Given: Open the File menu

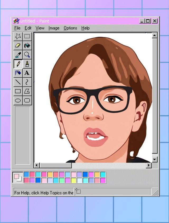Looking at the screenshot, I should pos(17,28).
